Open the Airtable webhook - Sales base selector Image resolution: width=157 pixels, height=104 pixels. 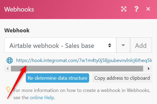pyautogui.click(x=60, y=45)
